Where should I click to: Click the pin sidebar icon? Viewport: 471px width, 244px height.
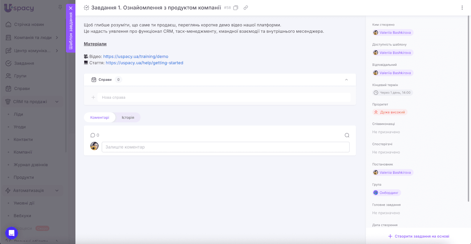(x=60, y=7)
